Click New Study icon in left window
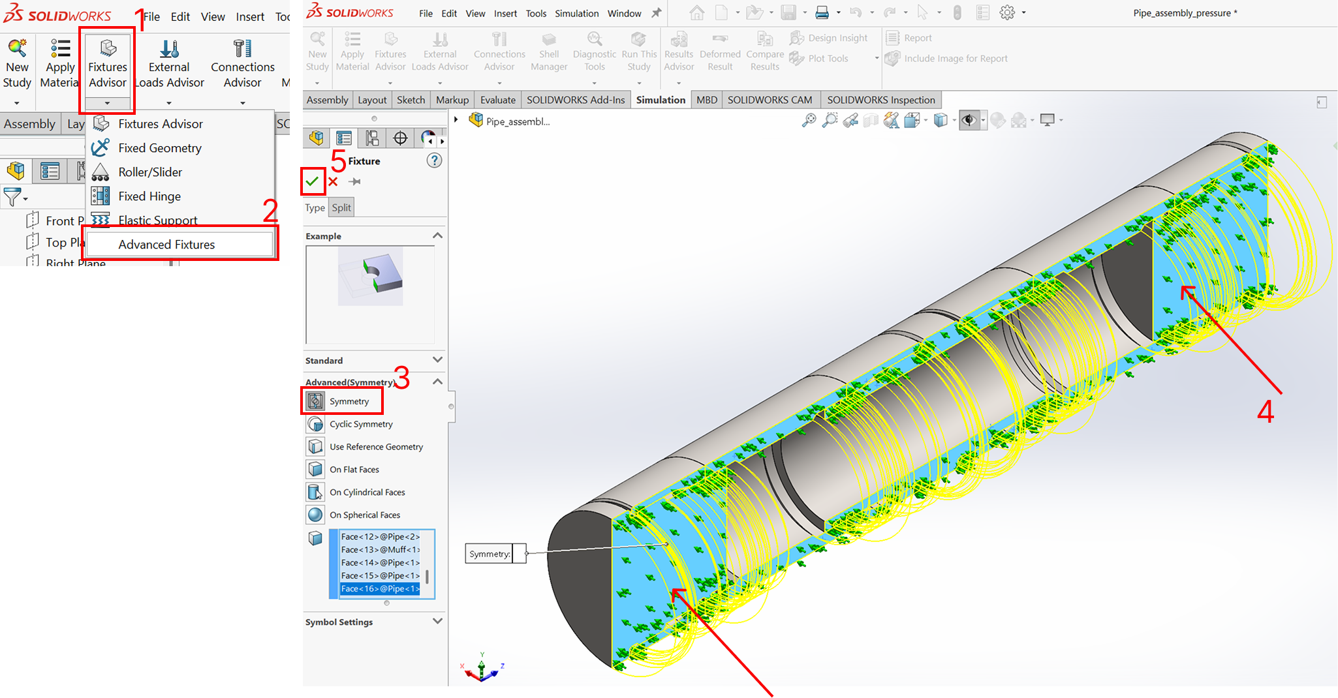1338x698 pixels. pyautogui.click(x=17, y=49)
